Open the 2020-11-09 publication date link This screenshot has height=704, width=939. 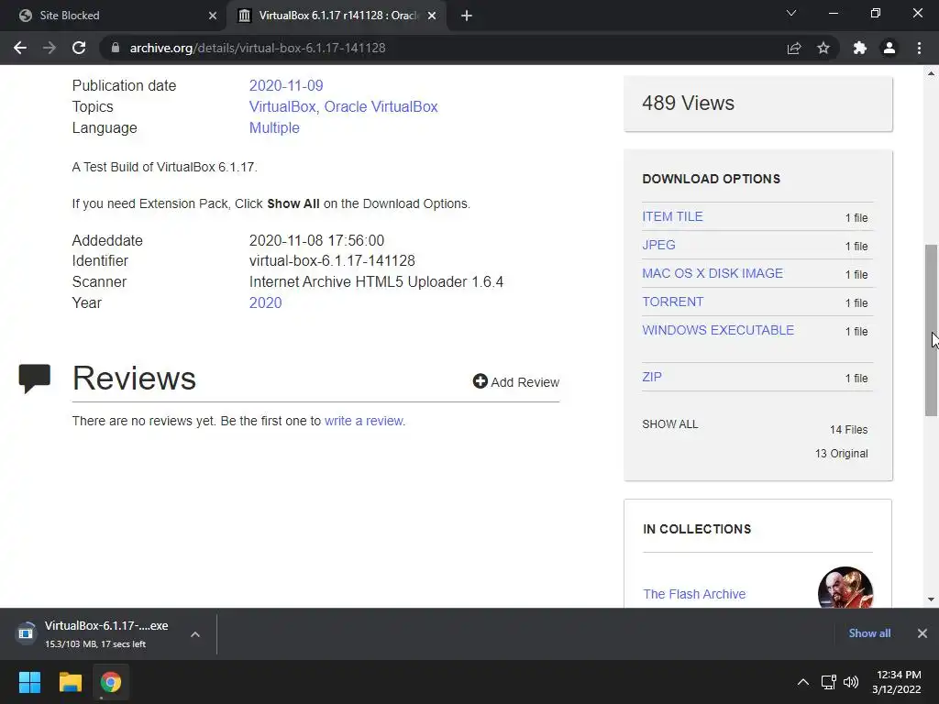tap(286, 85)
